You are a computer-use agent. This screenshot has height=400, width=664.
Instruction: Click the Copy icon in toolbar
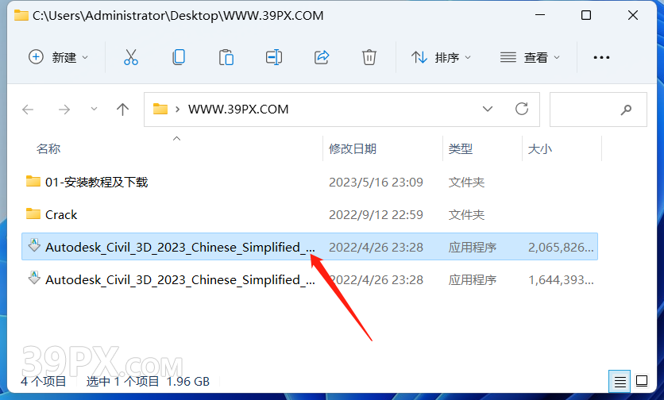pyautogui.click(x=179, y=57)
